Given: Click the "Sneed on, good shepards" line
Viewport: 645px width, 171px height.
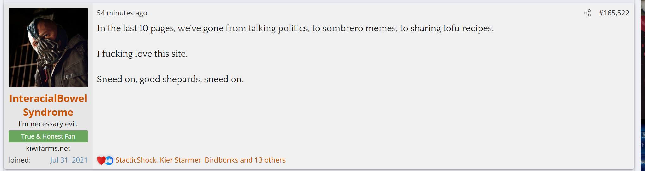Looking at the screenshot, I should (170, 79).
